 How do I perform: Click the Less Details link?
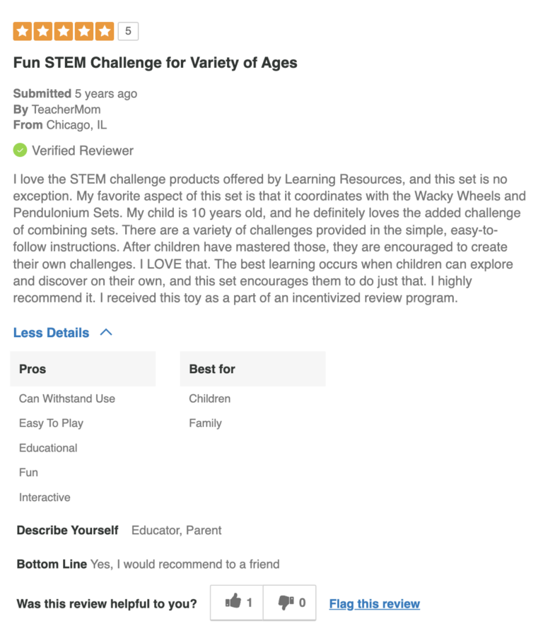coord(52,333)
